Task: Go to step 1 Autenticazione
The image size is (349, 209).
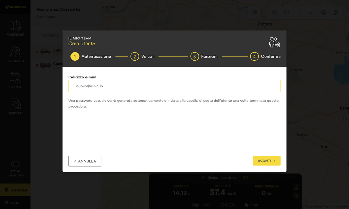Action: (75, 56)
